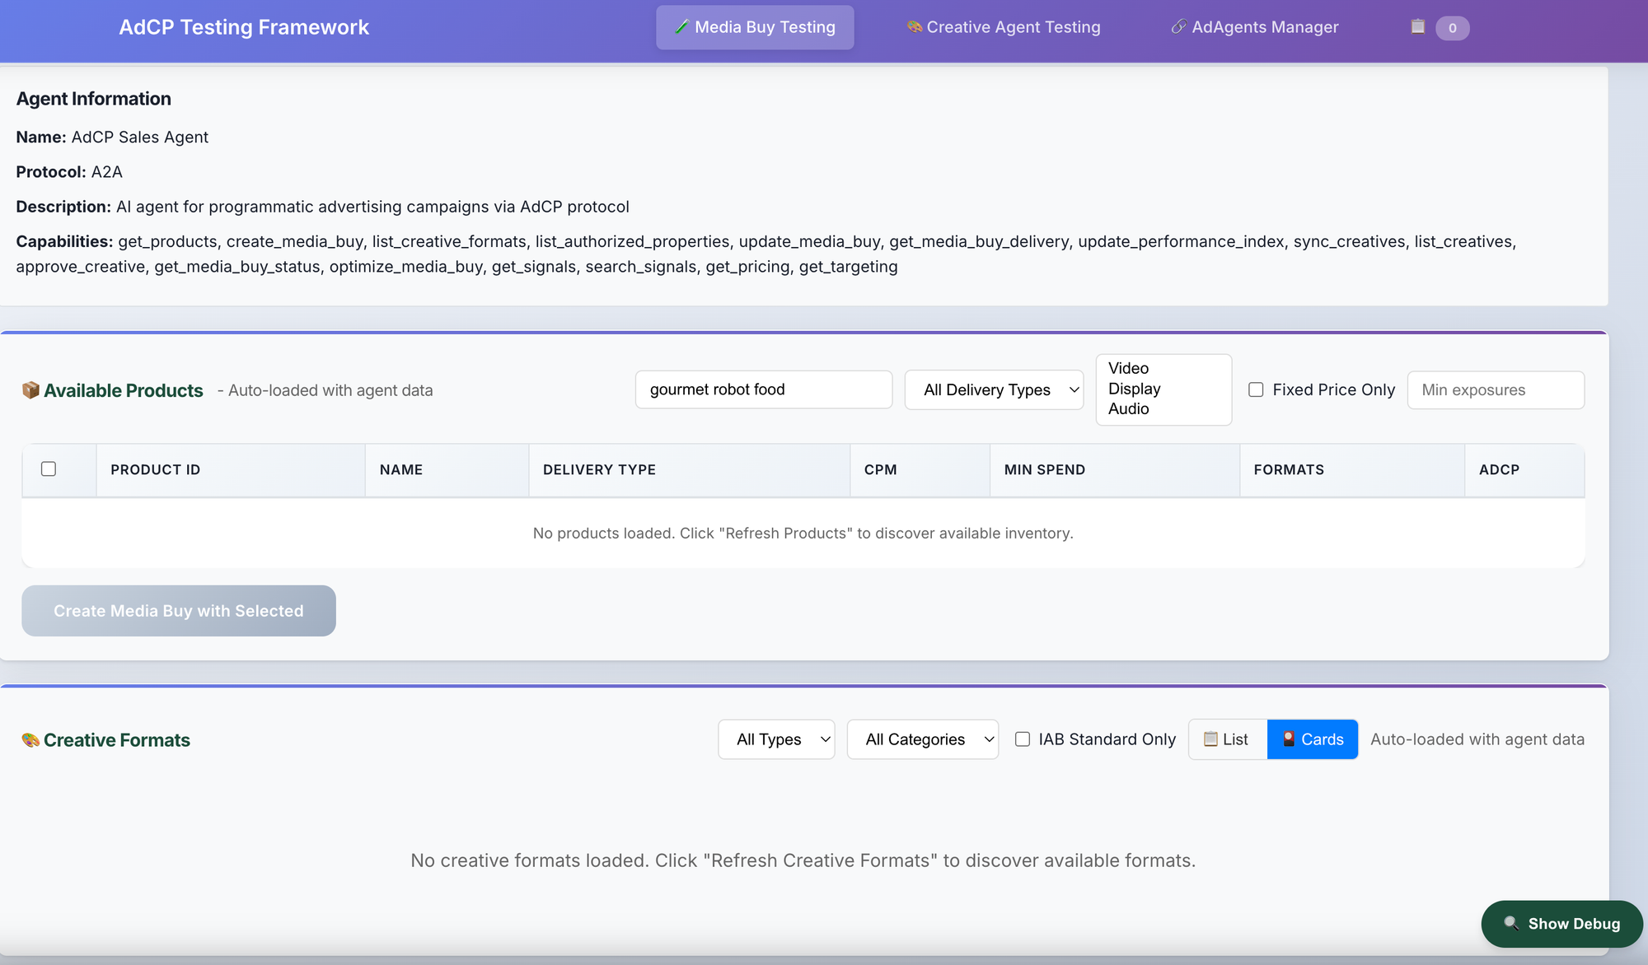The image size is (1648, 965).
Task: Switch creative formats to List view
Action: point(1227,739)
